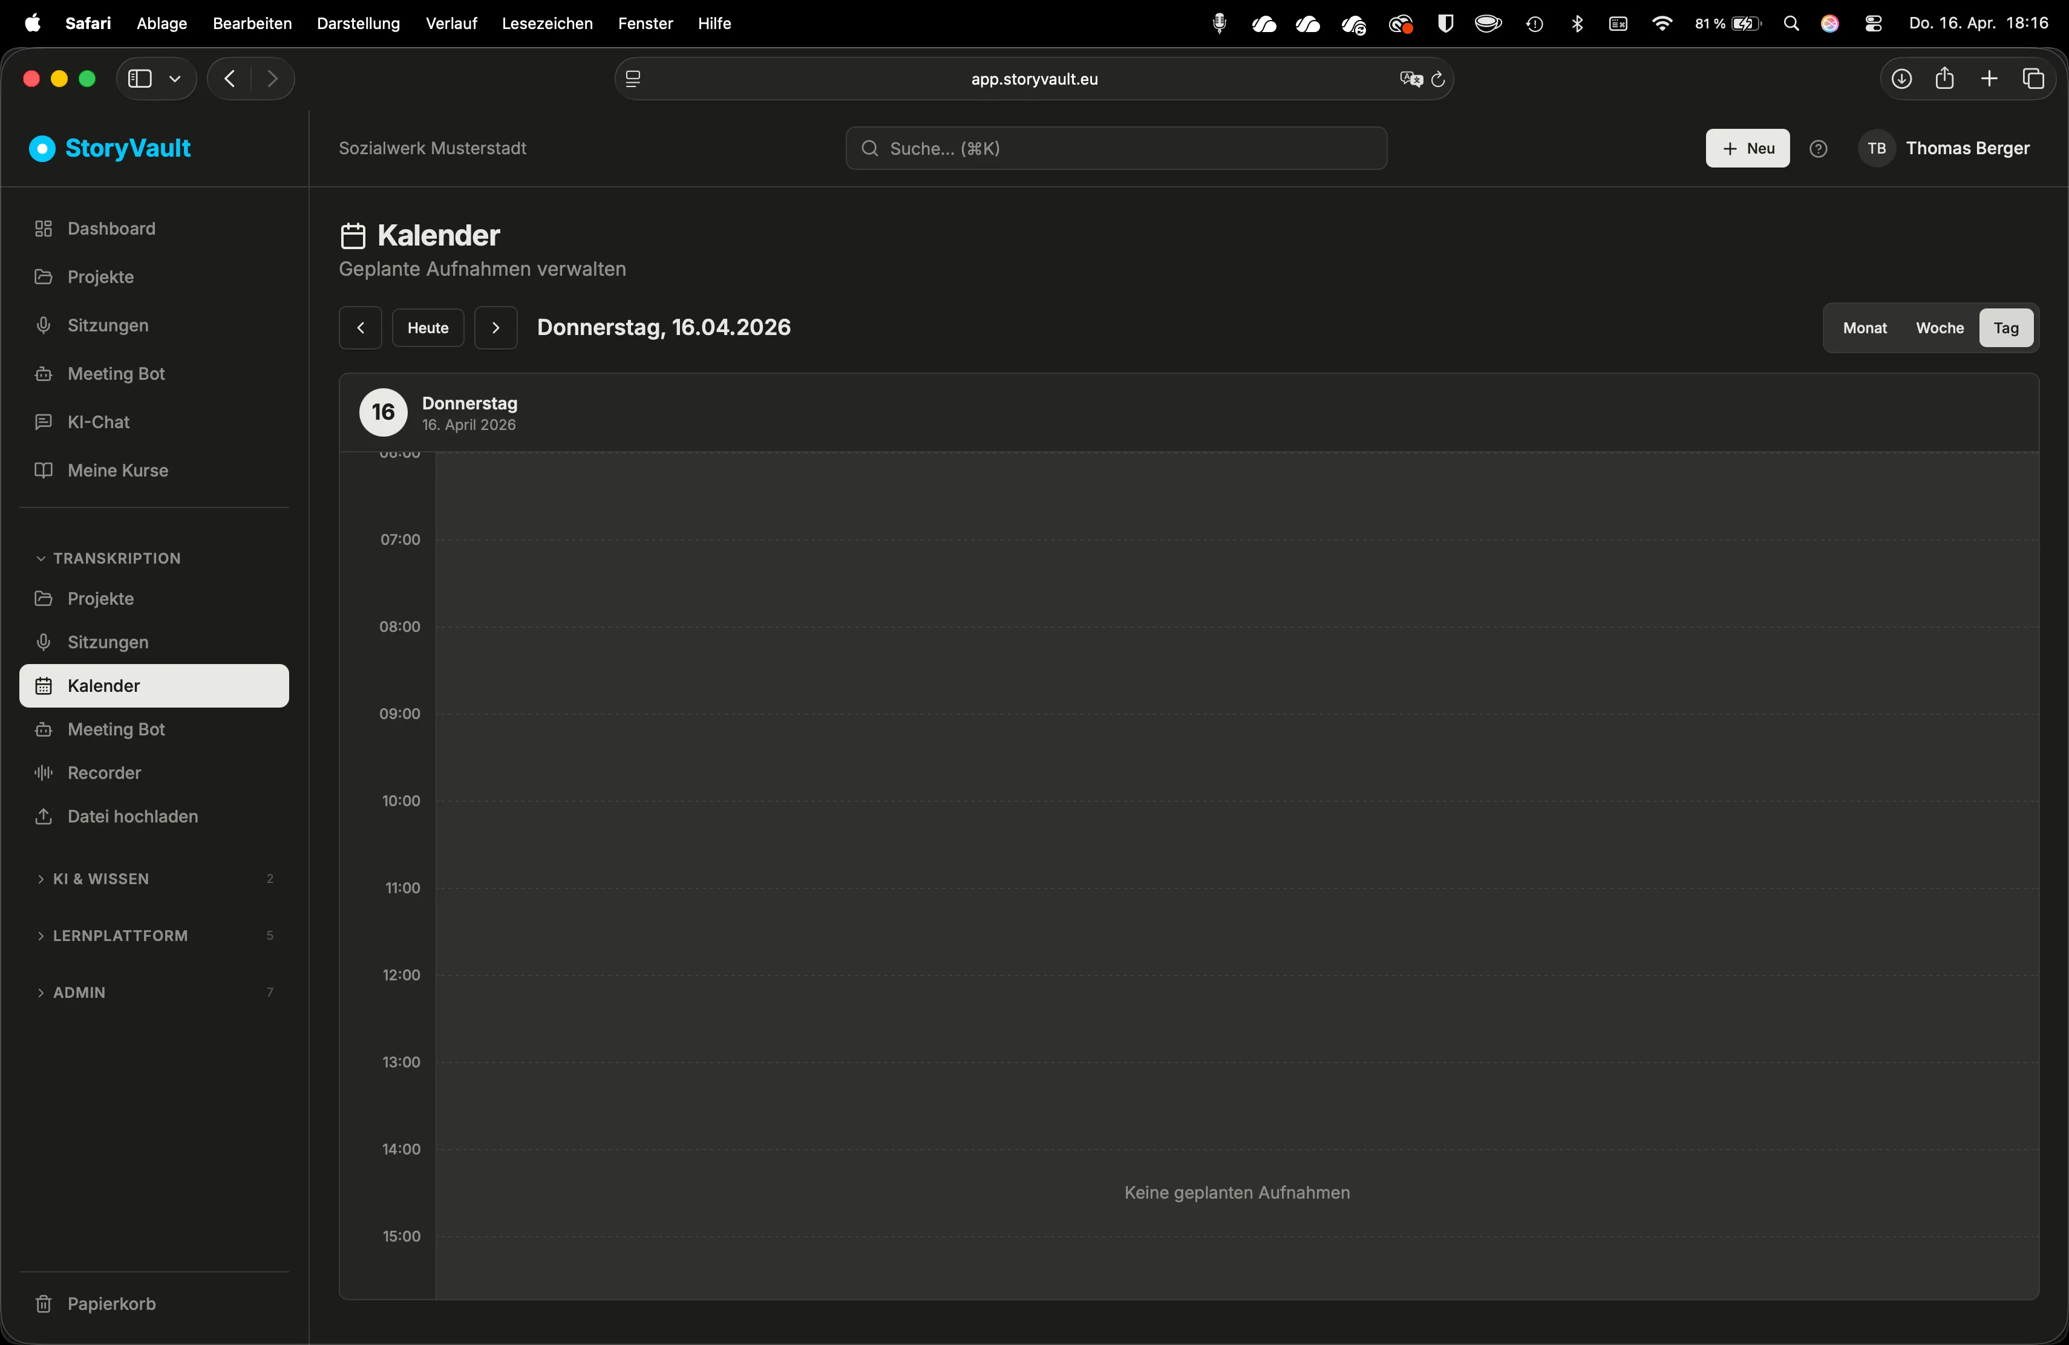
Task: Go back in Safari history
Action: (229, 79)
